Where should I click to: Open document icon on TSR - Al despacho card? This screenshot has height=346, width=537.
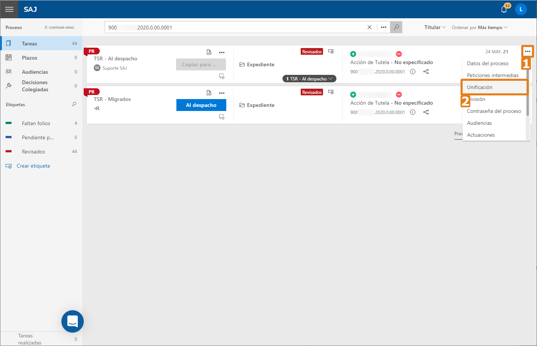(x=209, y=52)
